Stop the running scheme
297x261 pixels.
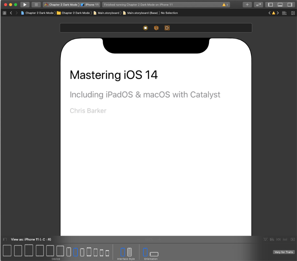[36, 4]
